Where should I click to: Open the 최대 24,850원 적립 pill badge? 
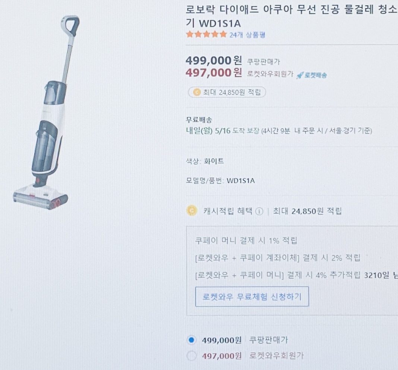click(x=227, y=92)
